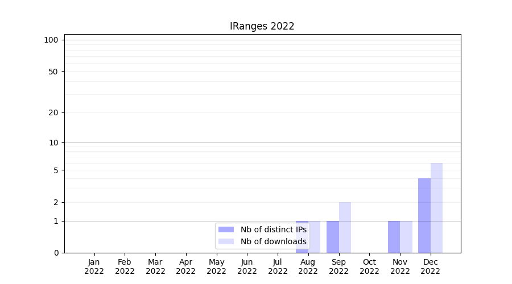Click the 'Jan 2022' x-axis label
This screenshot has height=284, width=512.
94,266
